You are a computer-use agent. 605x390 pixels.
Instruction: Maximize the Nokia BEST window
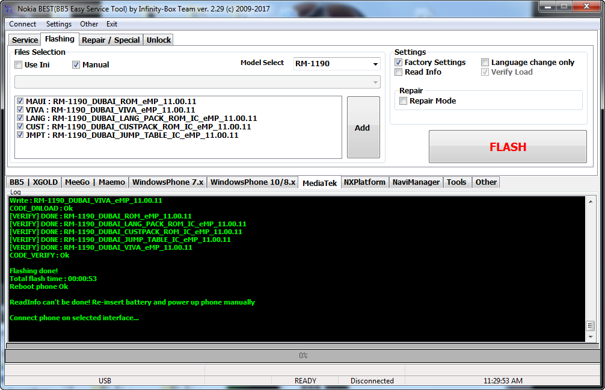[x=564, y=6]
